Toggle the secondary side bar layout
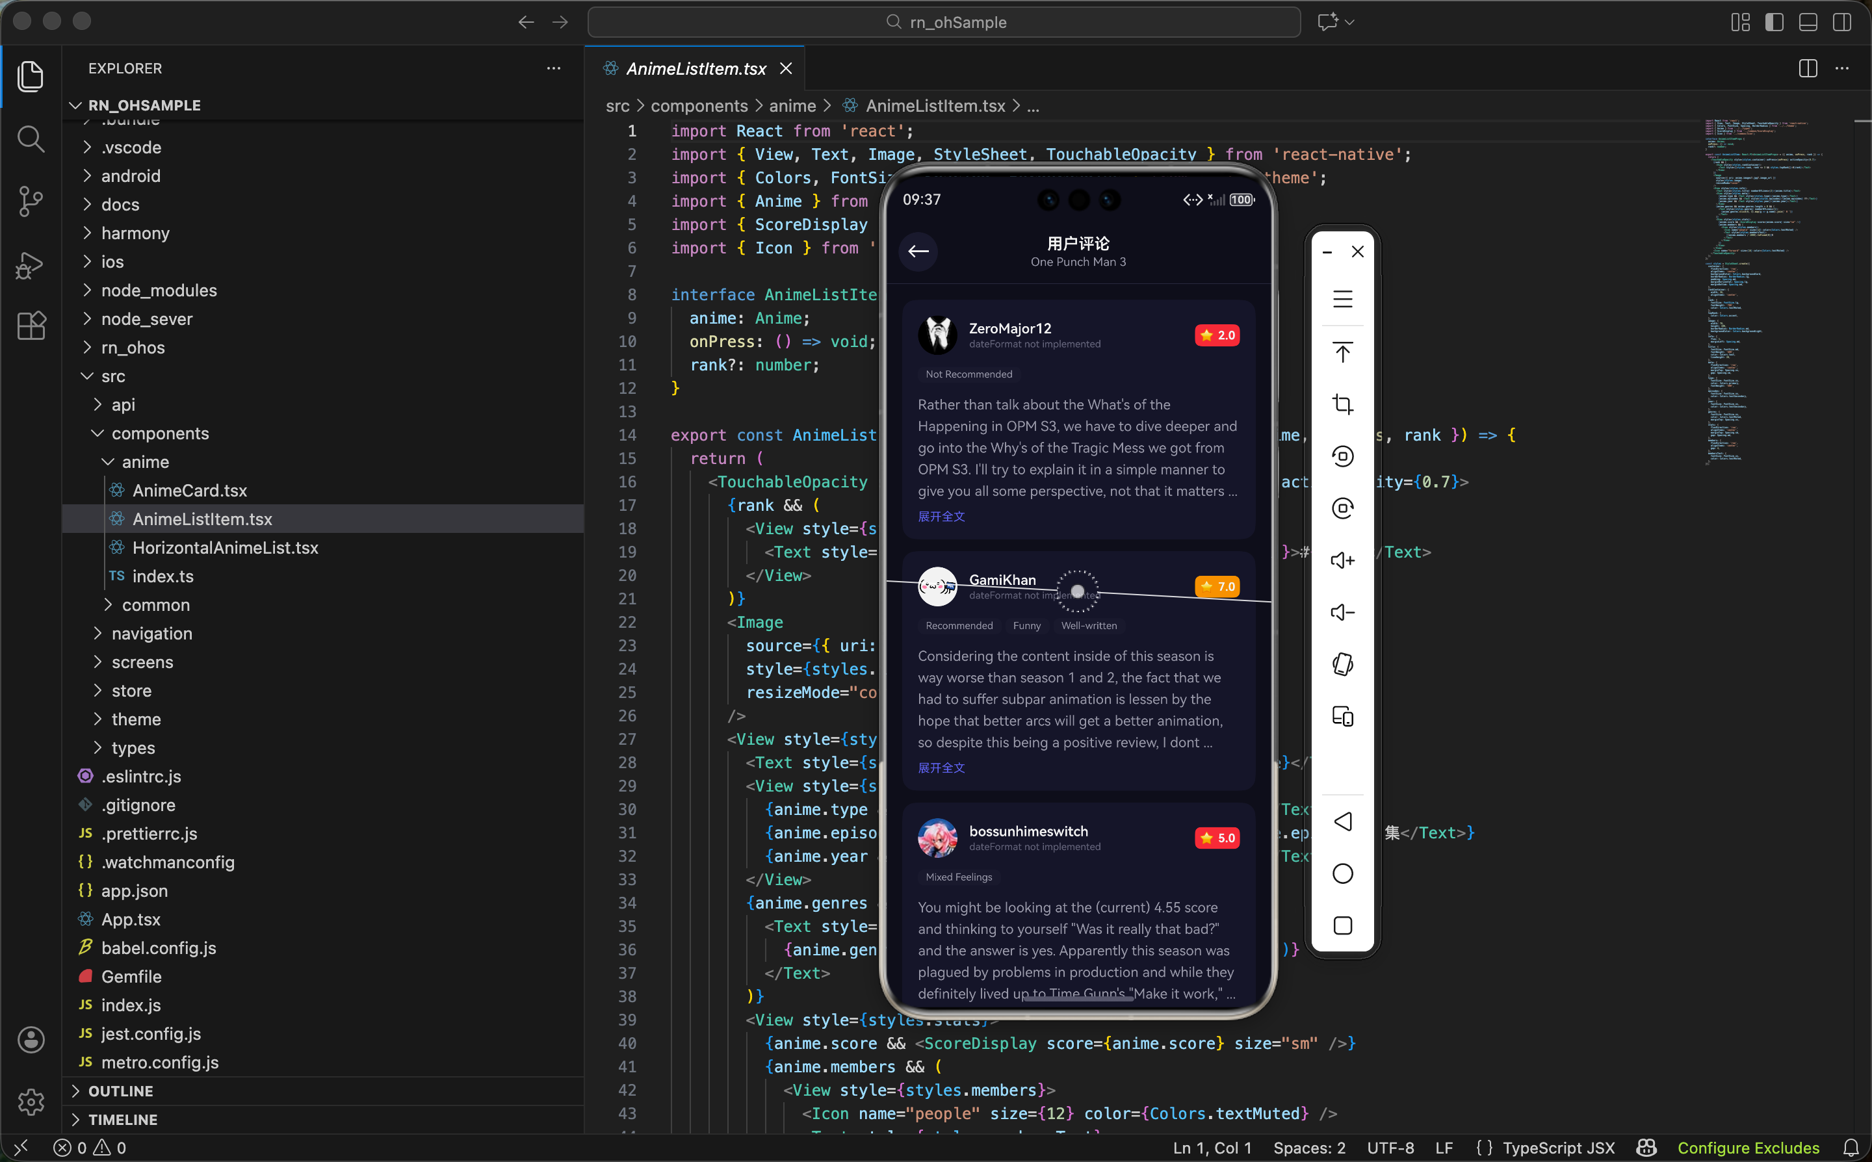1872x1162 pixels. pyautogui.click(x=1841, y=22)
